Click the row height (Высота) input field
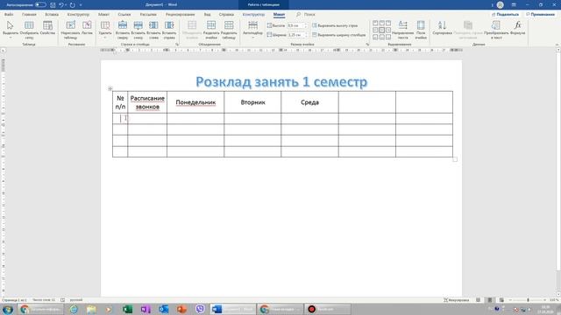Viewport: 561px width, 315px height. (x=295, y=25)
